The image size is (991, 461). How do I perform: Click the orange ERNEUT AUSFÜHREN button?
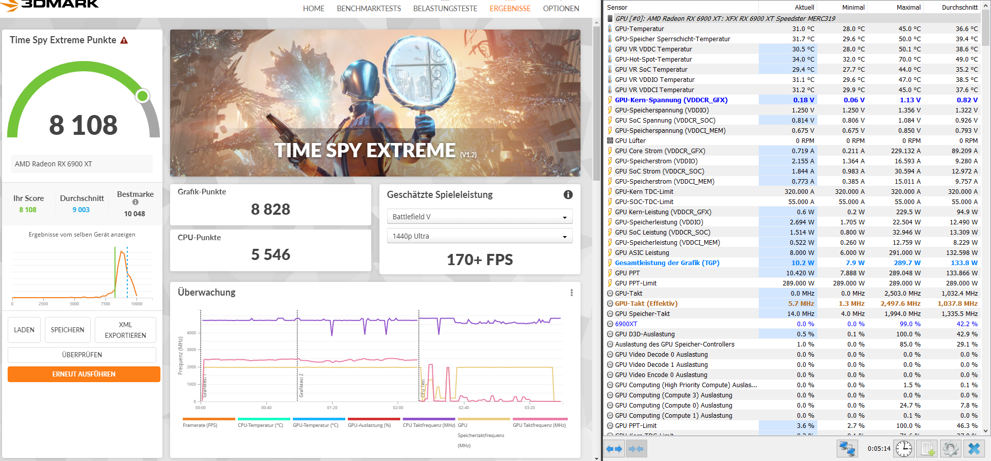(x=84, y=374)
